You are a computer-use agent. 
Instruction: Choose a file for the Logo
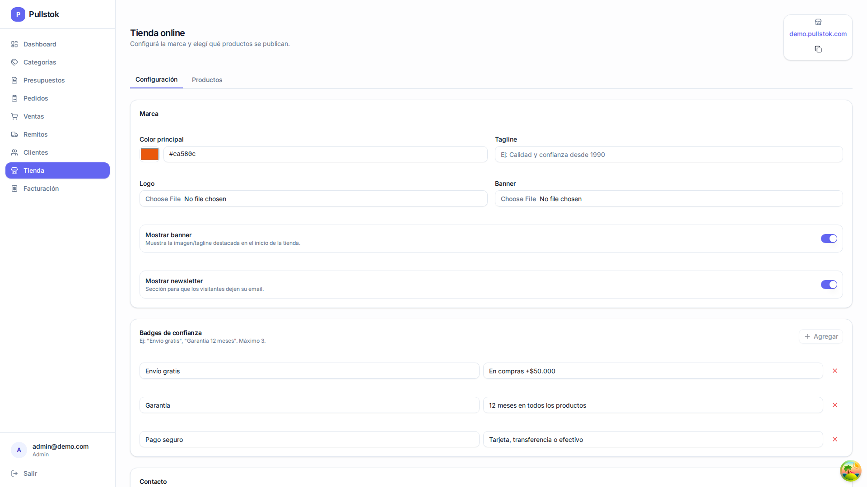[x=313, y=199]
